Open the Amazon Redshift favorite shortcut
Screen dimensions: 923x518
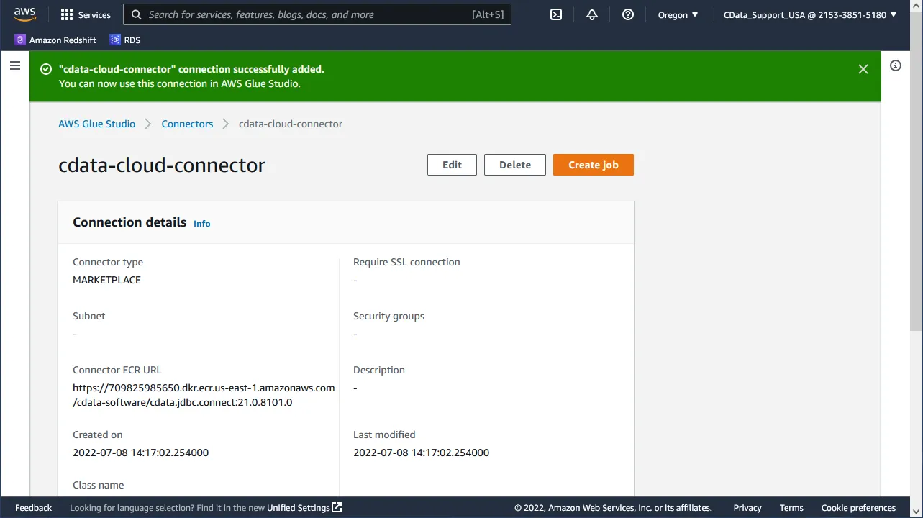click(55, 40)
